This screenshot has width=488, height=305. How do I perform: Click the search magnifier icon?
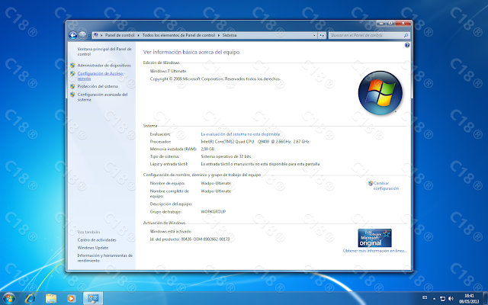[x=406, y=36]
